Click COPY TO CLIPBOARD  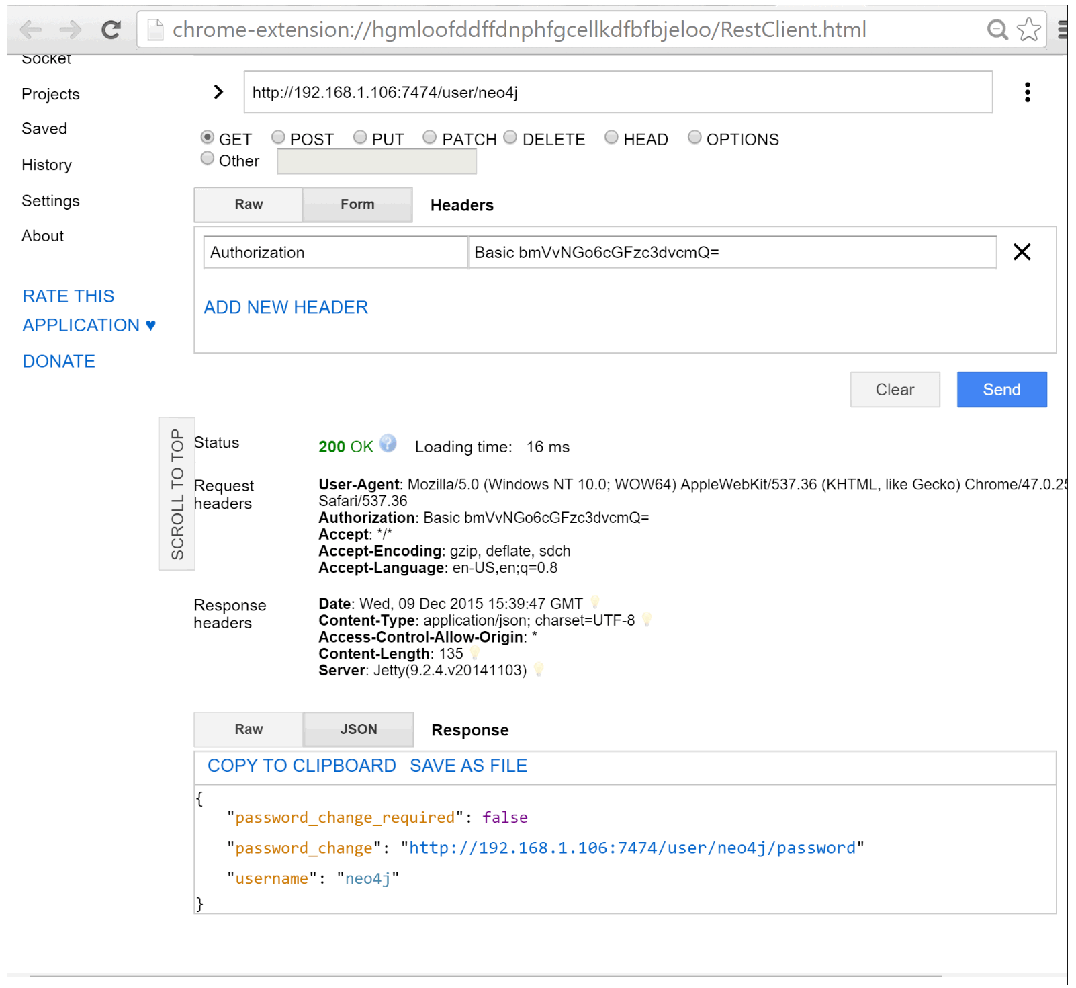coord(302,766)
